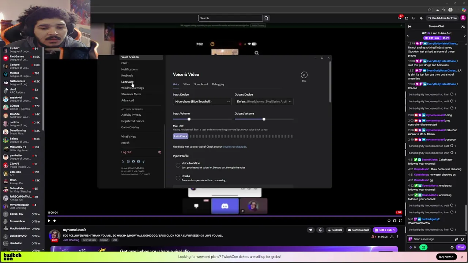The width and height of the screenshot is (468, 263).
Task: Switch to the Video tab
Action: point(186,84)
